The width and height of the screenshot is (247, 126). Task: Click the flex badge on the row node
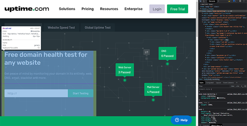226,40
